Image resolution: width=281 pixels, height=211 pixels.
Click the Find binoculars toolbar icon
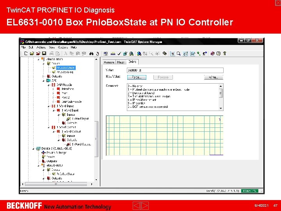[91, 54]
